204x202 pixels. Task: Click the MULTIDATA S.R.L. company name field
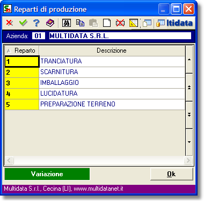coord(120,36)
